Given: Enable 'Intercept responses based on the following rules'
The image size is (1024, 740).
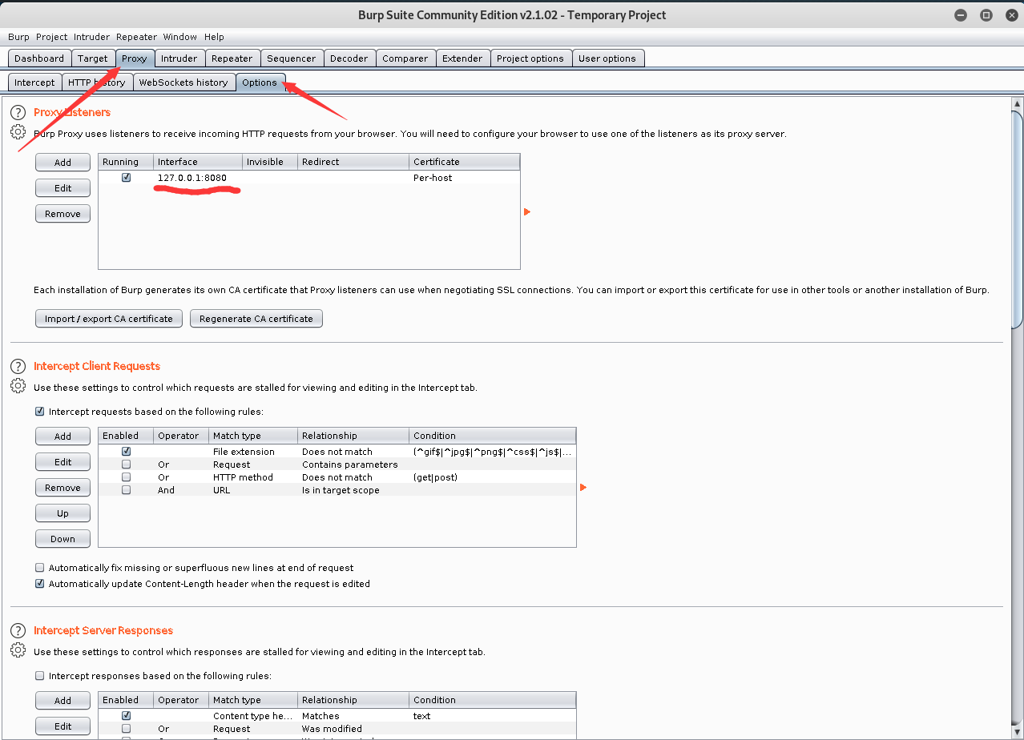Looking at the screenshot, I should point(40,676).
